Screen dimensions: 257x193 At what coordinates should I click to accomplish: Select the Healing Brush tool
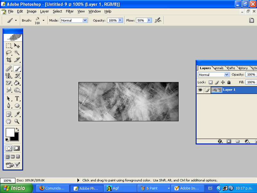(x=9, y=69)
